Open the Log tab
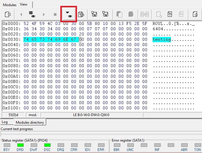This screenshot has height=153, width=202. (x=5, y=122)
